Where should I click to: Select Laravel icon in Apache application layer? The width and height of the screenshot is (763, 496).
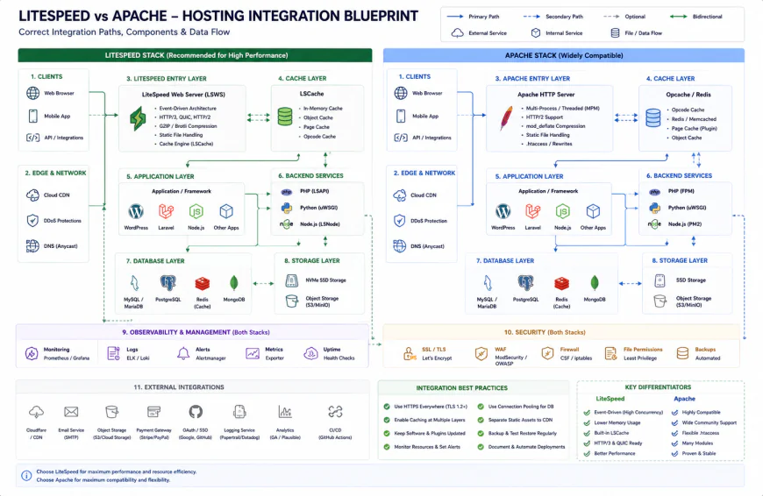pos(533,211)
